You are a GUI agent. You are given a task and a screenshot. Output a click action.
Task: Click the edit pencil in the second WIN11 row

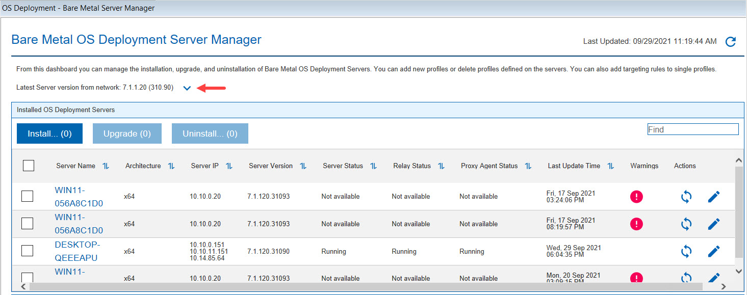(714, 224)
